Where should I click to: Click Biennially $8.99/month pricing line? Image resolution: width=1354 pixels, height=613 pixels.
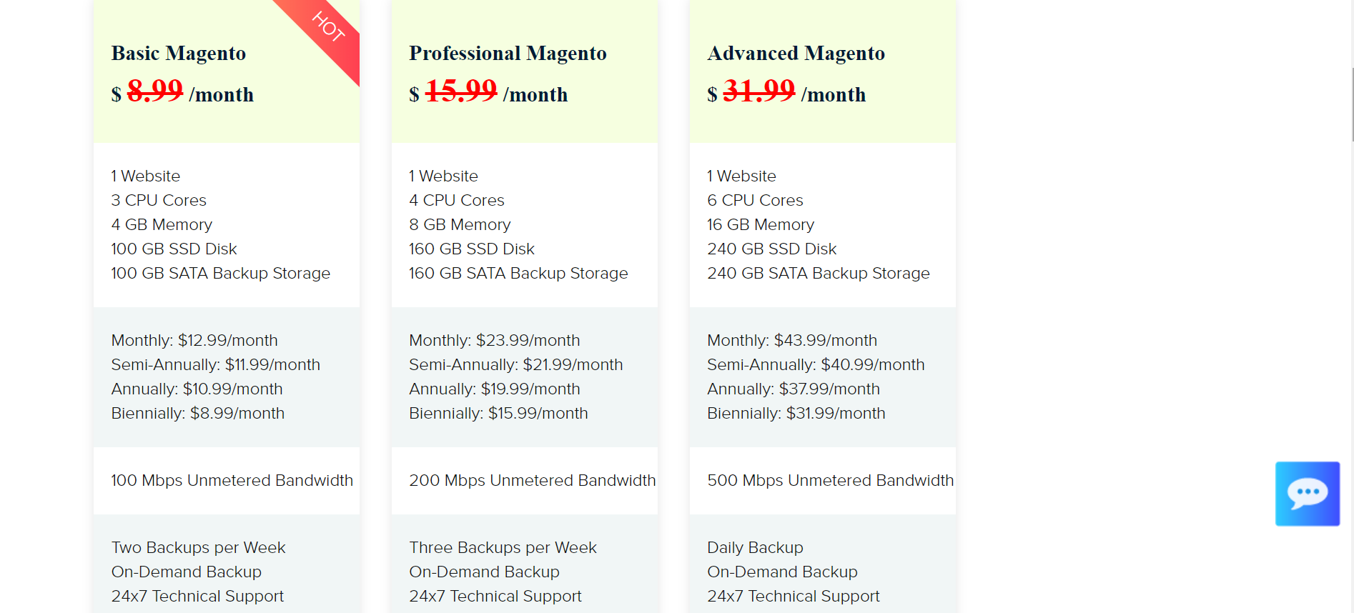coord(198,414)
